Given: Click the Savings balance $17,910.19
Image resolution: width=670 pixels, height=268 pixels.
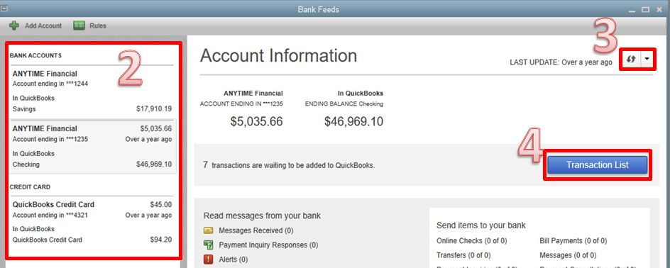Looking at the screenshot, I should click(154, 108).
